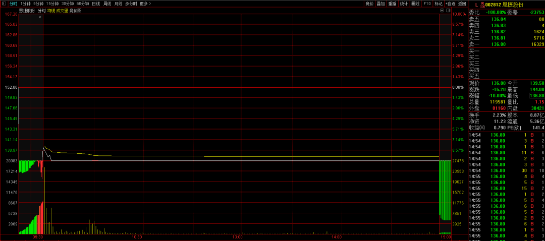
Task: Toggle the 成交量 volume display
Action: [62, 10]
